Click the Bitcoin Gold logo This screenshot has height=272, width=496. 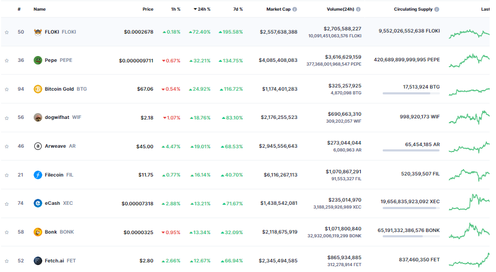point(38,89)
